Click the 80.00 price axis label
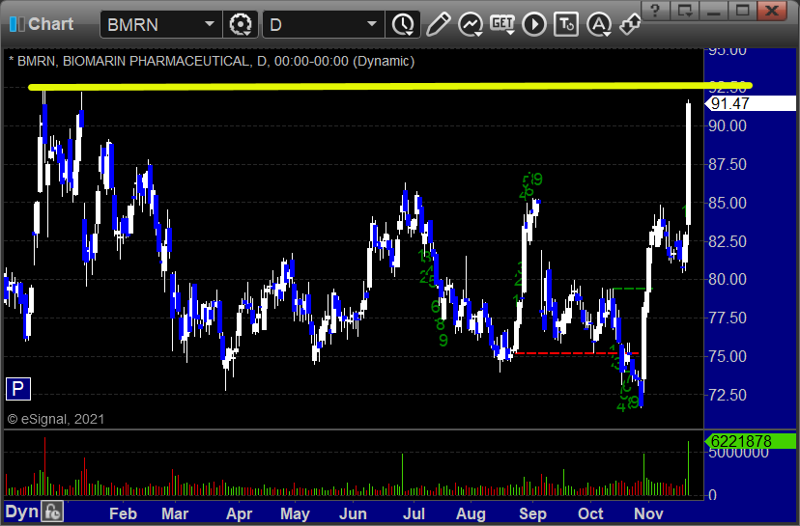800x526 pixels. (728, 279)
